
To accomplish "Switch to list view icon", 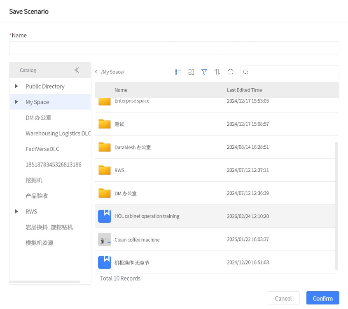I will [178, 72].
